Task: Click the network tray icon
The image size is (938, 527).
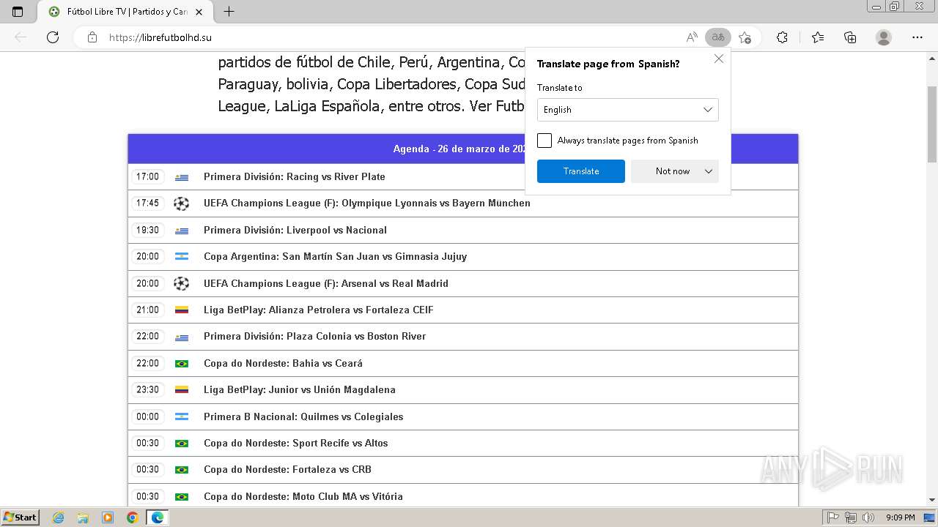Action: [851, 517]
